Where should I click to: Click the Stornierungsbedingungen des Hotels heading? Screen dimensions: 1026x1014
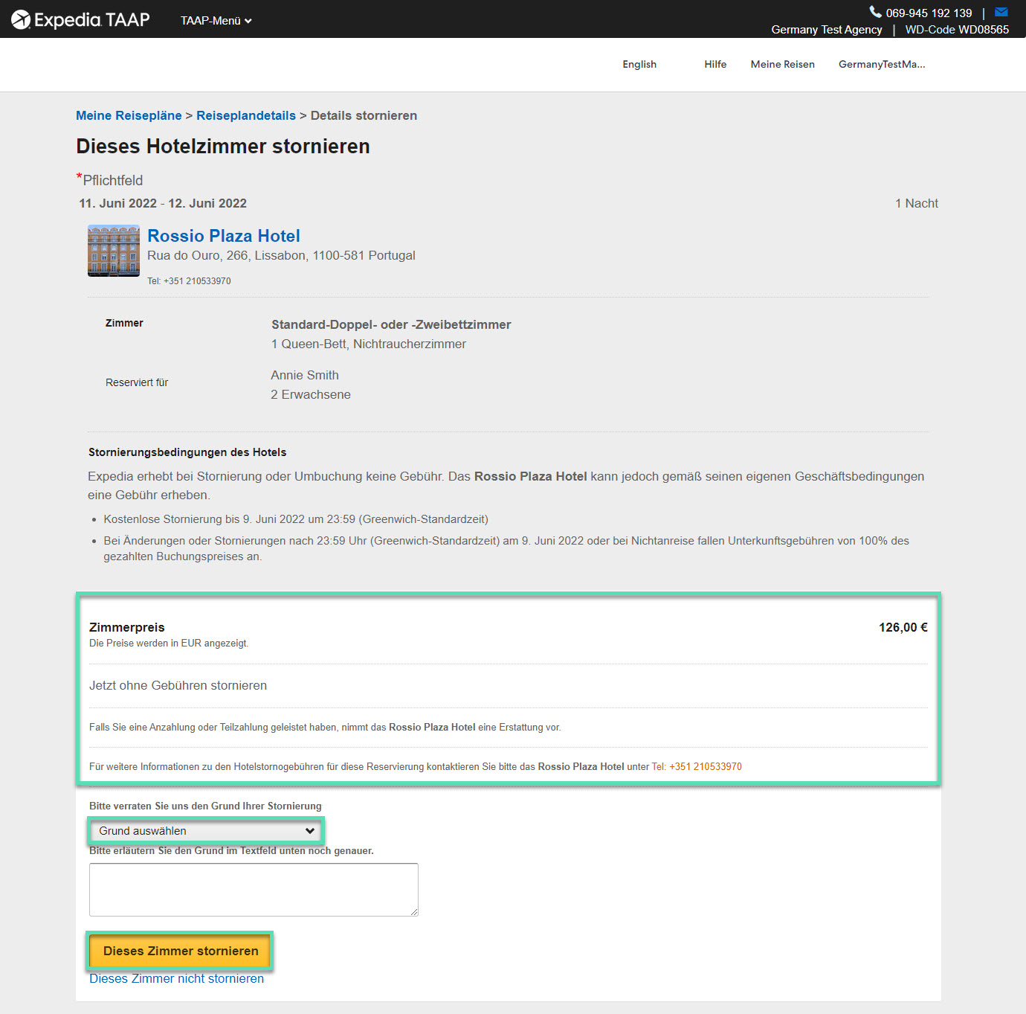(187, 452)
